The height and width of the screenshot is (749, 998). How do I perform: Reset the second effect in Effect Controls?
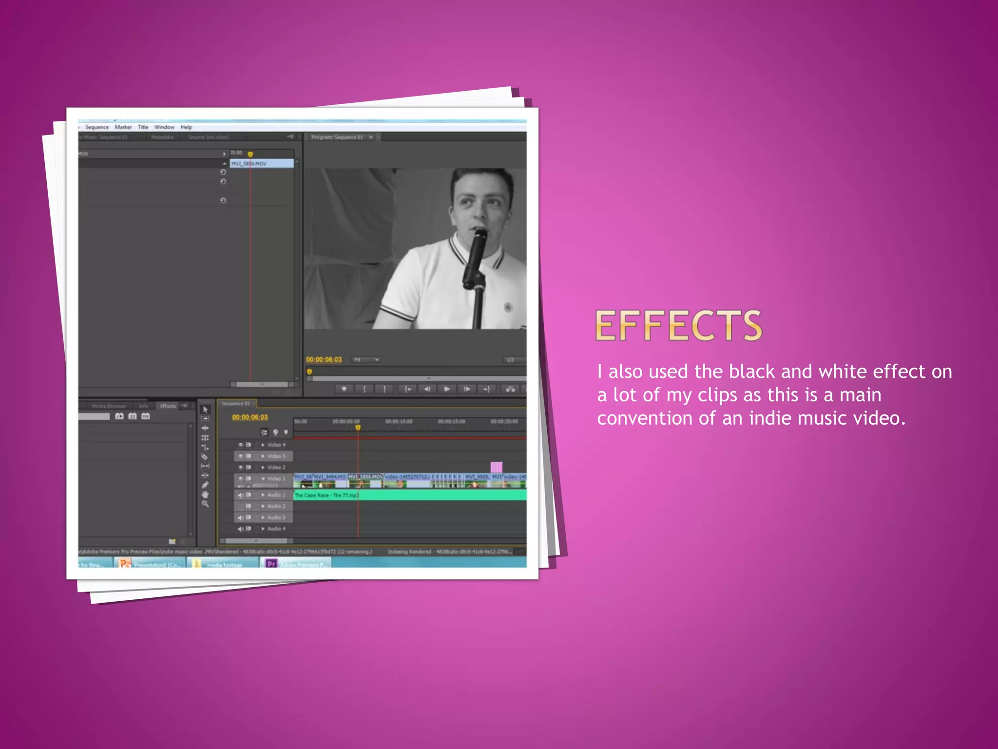click(x=223, y=181)
